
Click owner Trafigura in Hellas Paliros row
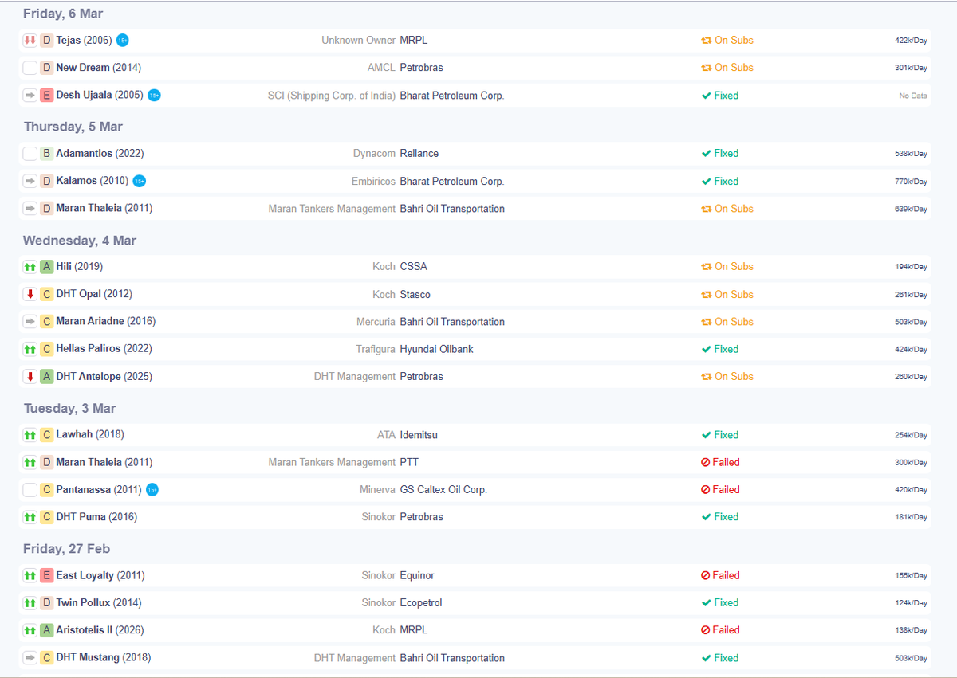click(x=376, y=349)
